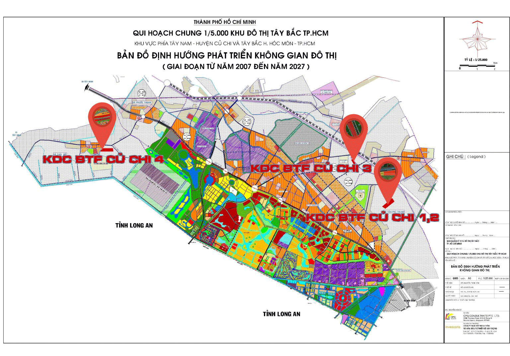Click the main title 'QUI HOẠCH CHUNG 1/5.000 KHU ĐÔ THỊ TÂY BẮC TP.HCM'

(230, 33)
